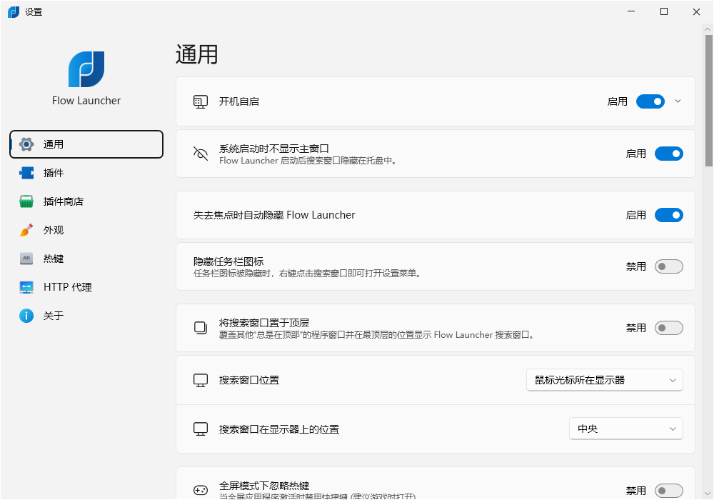The image size is (714, 500).
Task: Open HTTP 代理 settings
Action: [x=86, y=287]
